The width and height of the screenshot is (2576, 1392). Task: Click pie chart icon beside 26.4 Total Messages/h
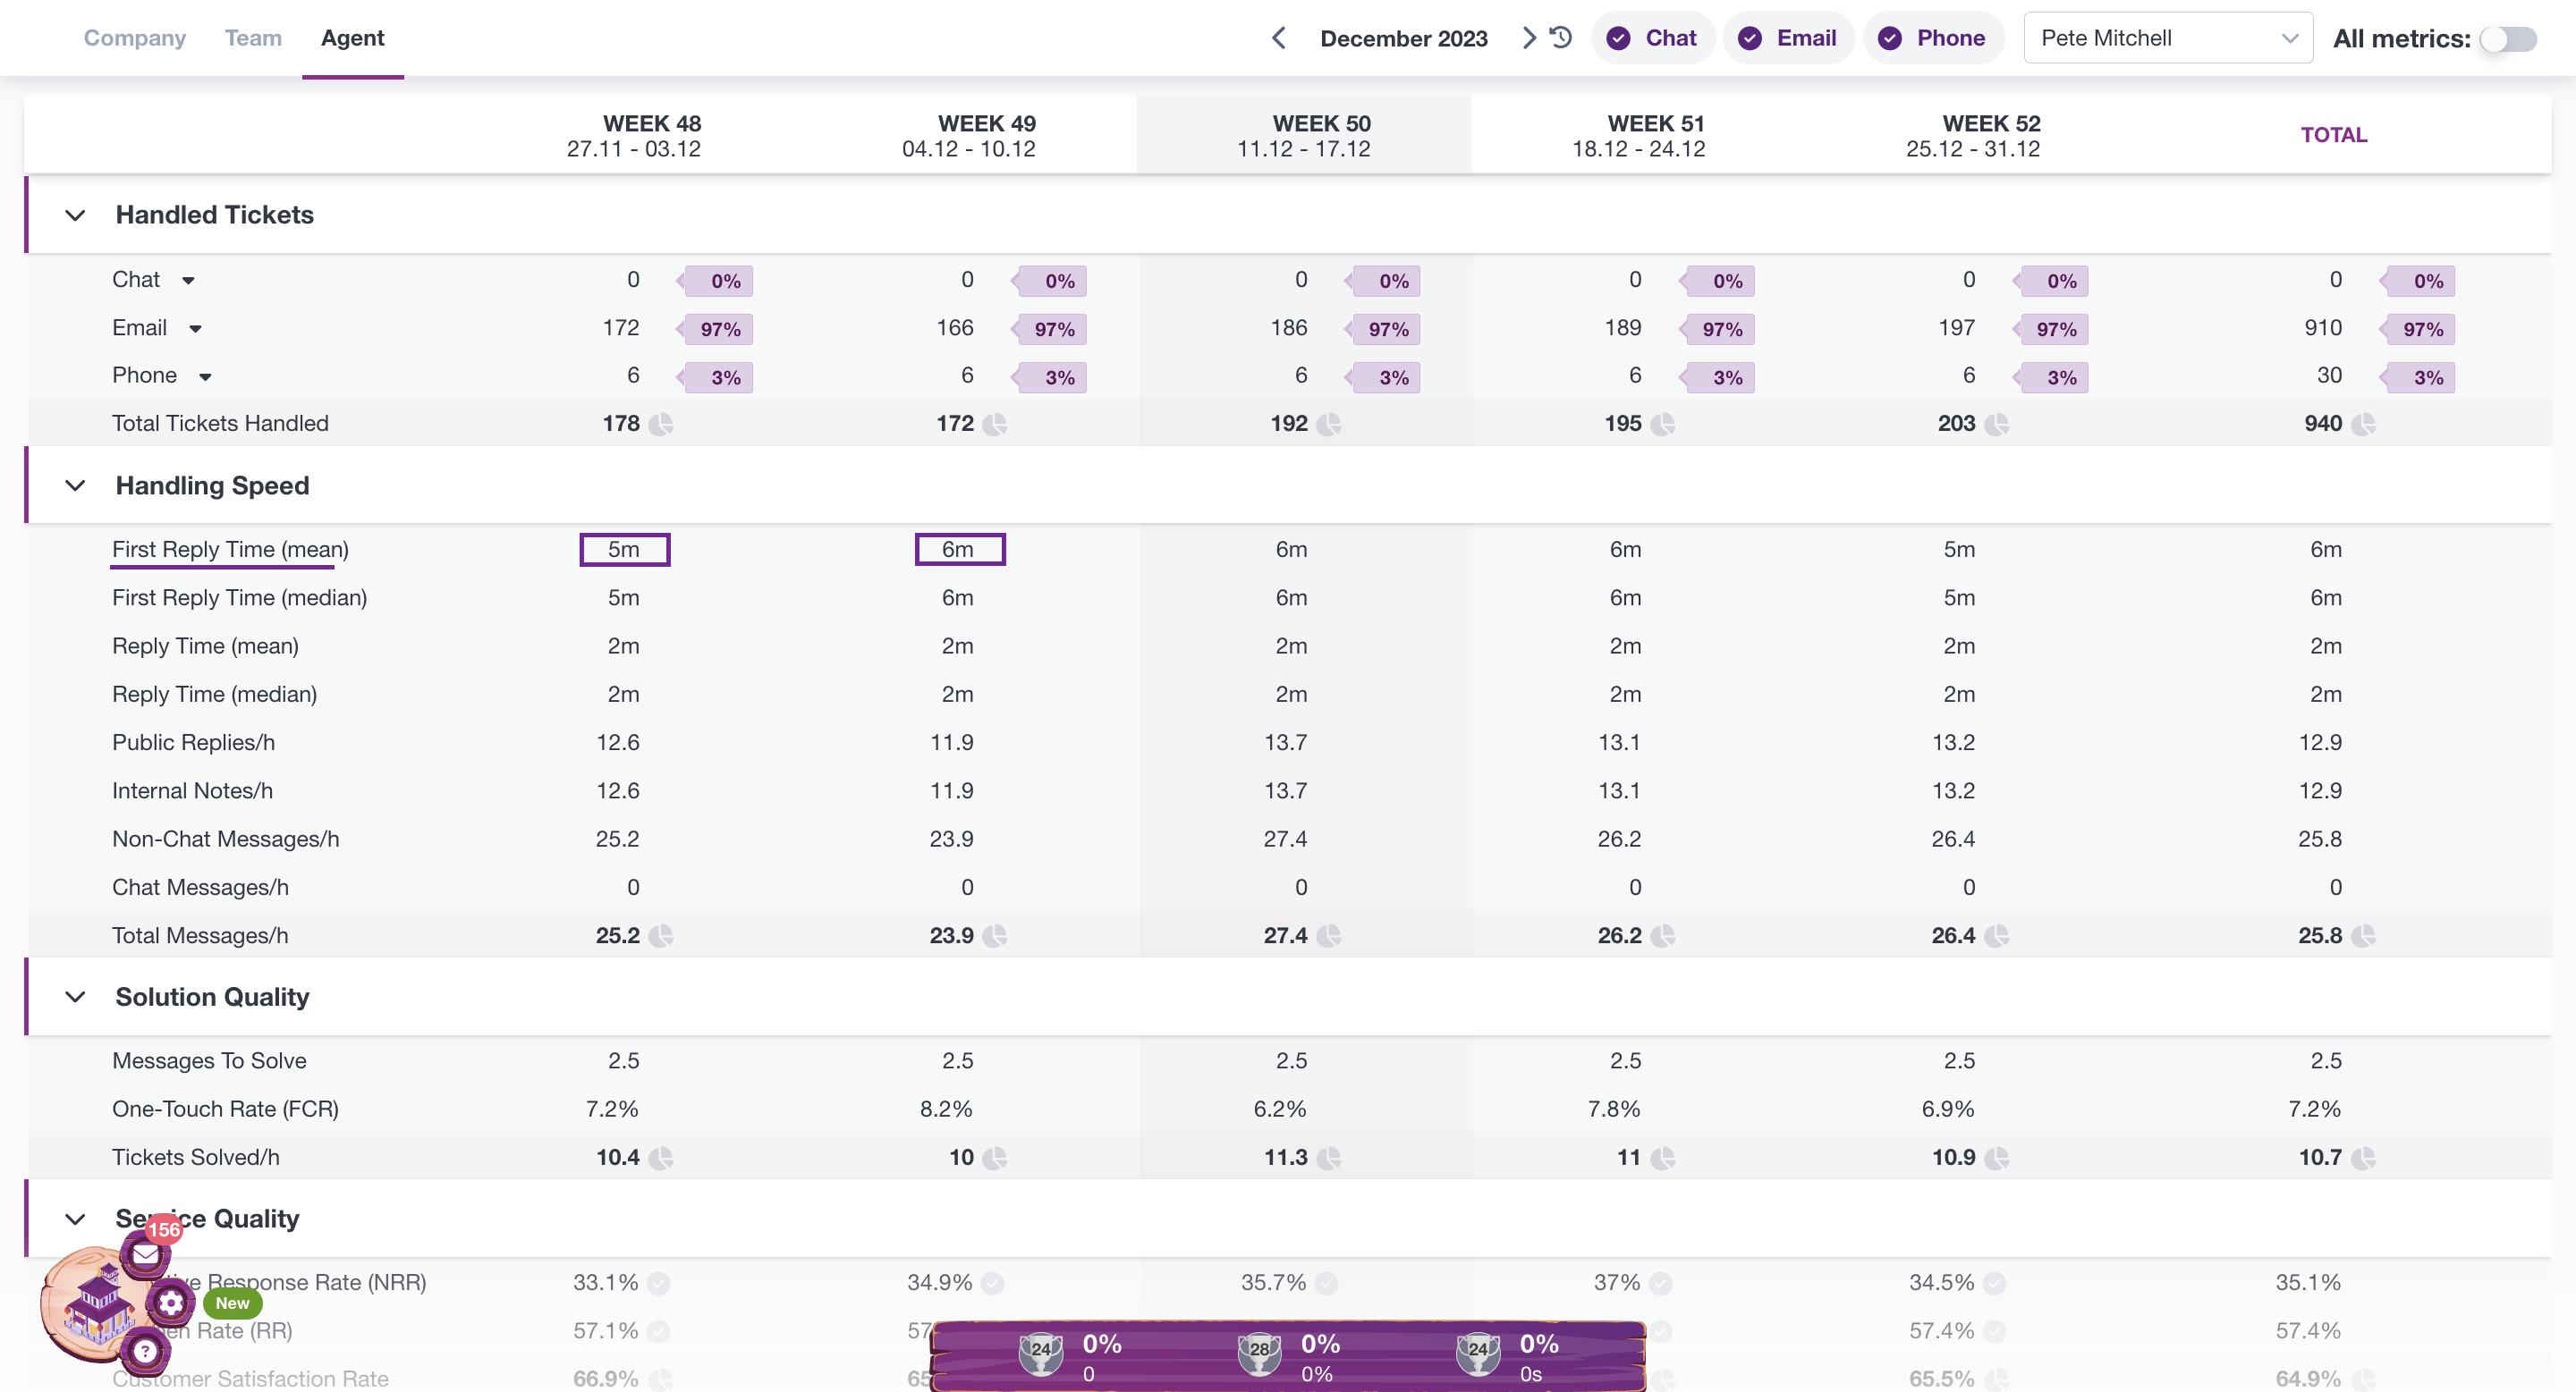[x=1997, y=936]
